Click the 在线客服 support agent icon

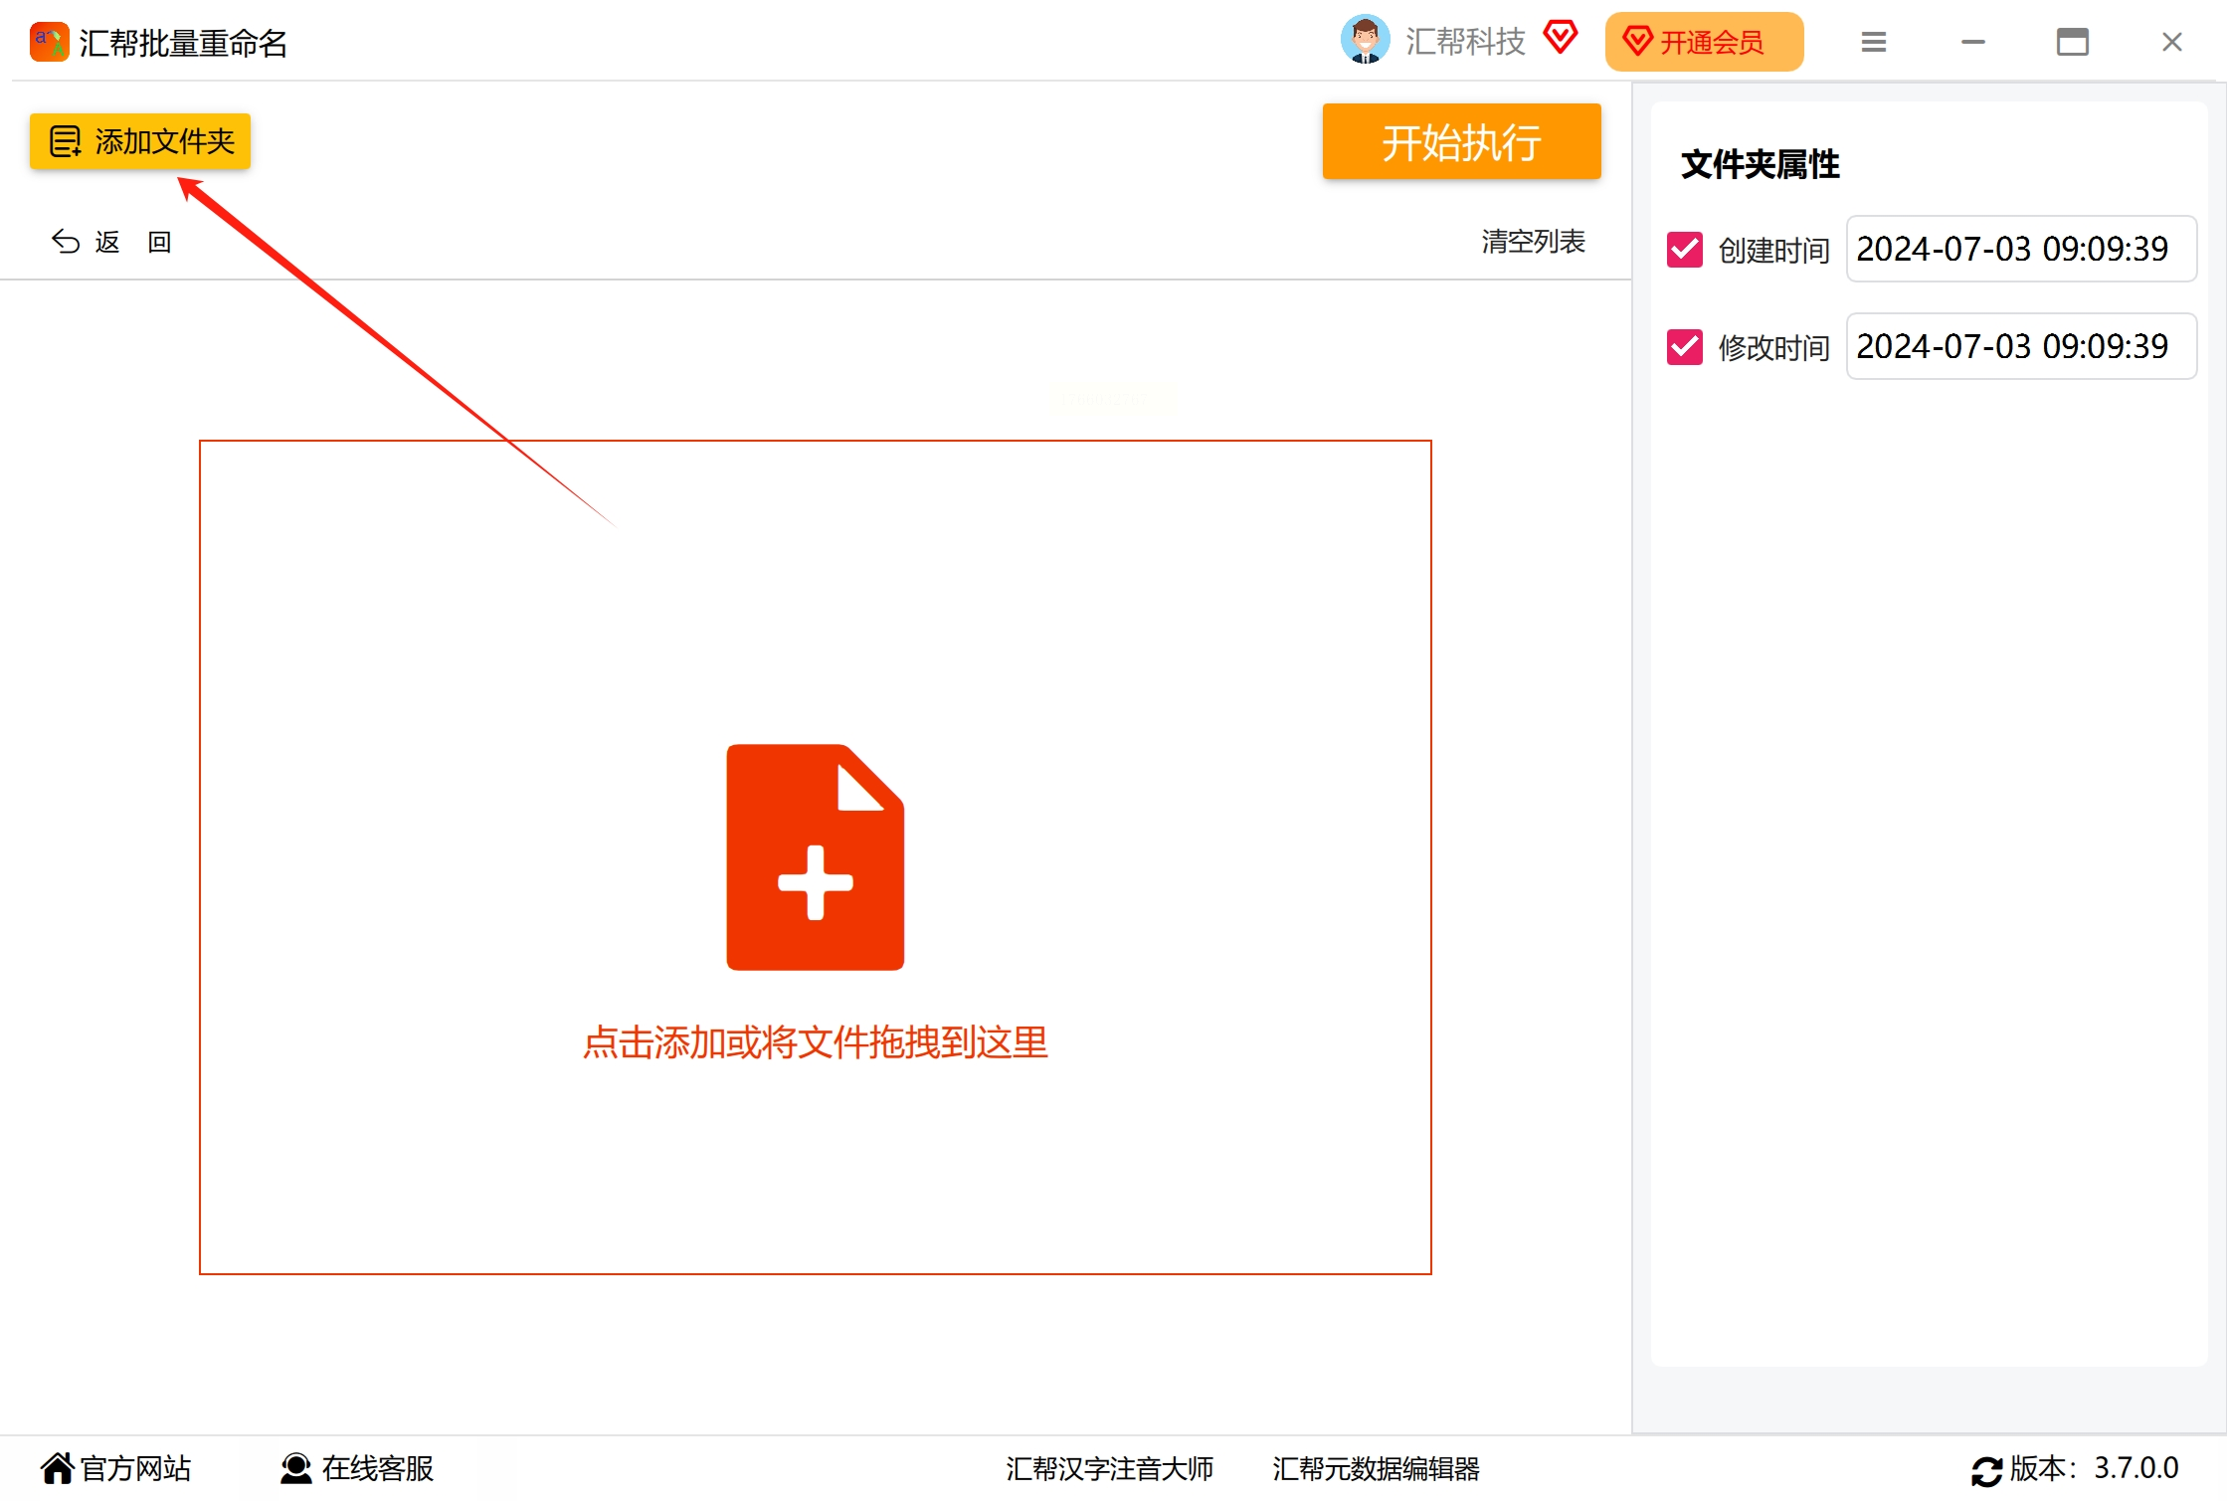(x=295, y=1468)
